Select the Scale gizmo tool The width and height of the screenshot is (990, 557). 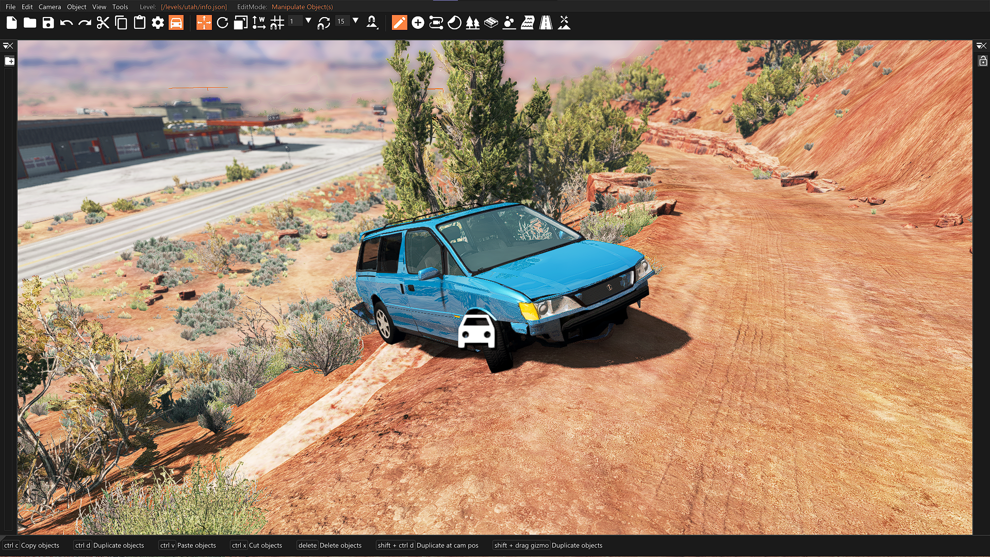241,23
